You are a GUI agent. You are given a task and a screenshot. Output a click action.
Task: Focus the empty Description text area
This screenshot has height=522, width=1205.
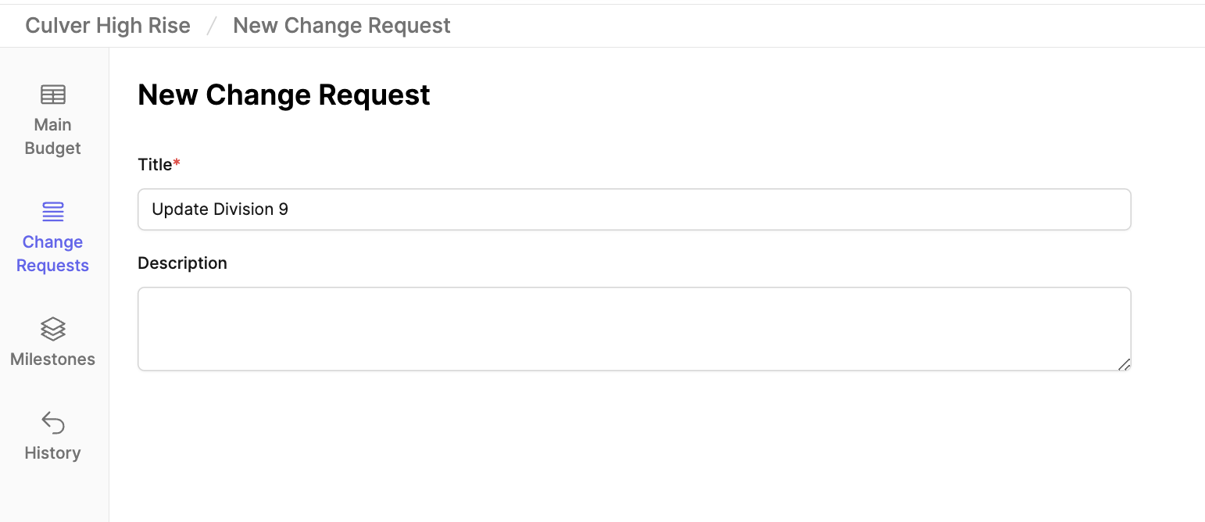(x=634, y=329)
